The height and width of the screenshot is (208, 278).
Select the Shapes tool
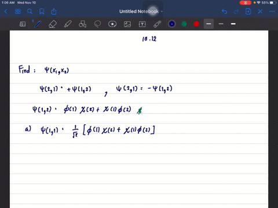point(82,24)
